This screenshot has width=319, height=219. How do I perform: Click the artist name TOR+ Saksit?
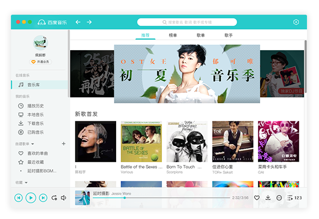[x=222, y=172]
